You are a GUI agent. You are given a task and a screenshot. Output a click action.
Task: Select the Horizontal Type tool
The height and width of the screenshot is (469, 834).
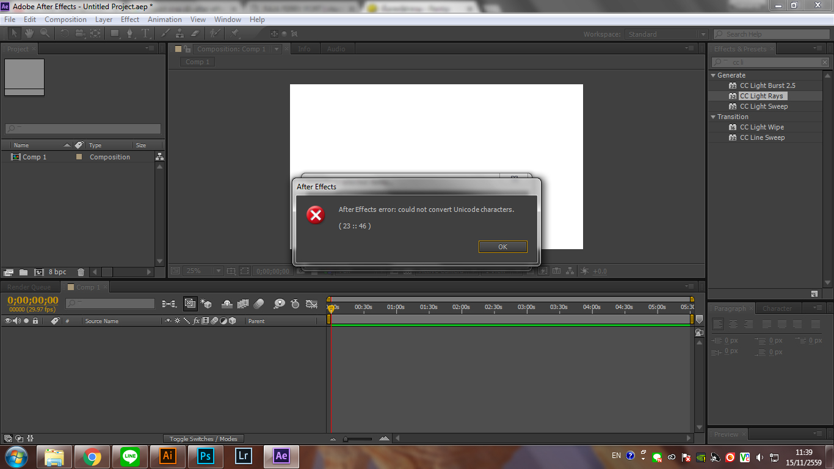coord(146,33)
